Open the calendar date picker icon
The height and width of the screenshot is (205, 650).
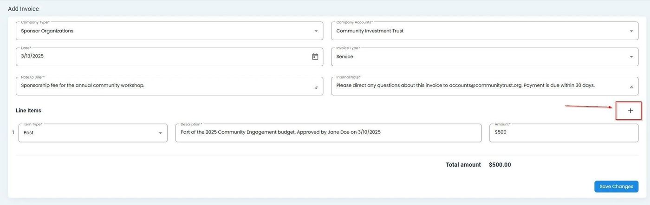point(315,57)
